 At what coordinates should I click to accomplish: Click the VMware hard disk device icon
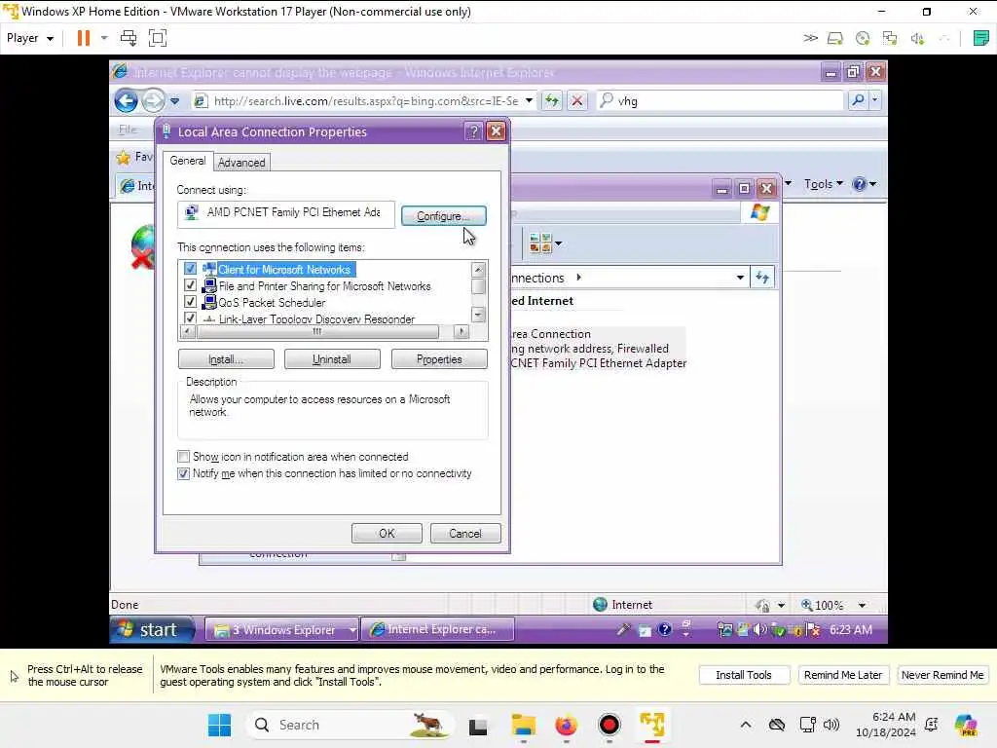834,39
